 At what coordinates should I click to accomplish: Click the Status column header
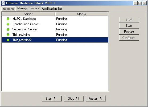coord(81,14)
